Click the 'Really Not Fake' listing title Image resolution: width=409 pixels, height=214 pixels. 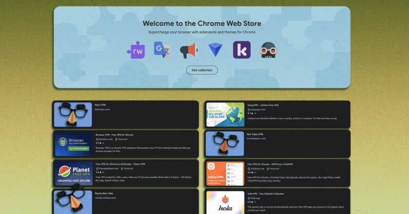tap(104, 194)
